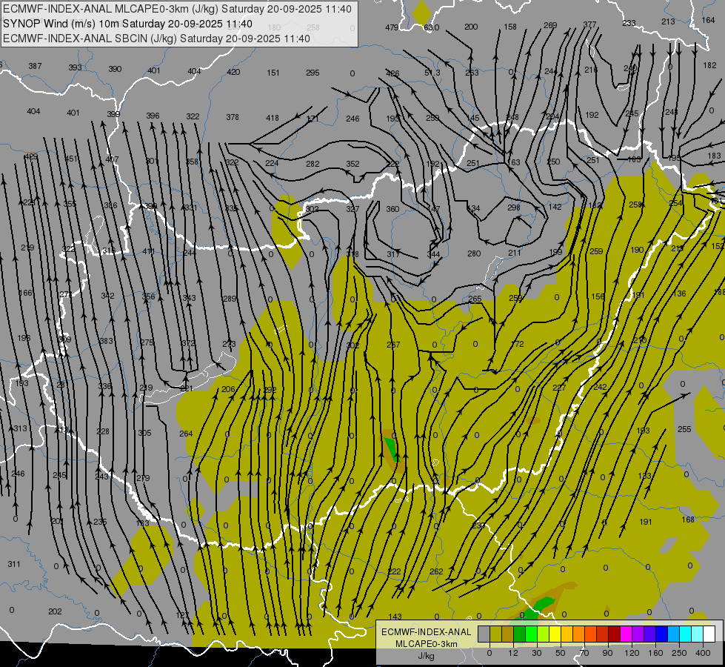725x667 pixels.
Task: Choose the white legend swatch
Action: 709,634
